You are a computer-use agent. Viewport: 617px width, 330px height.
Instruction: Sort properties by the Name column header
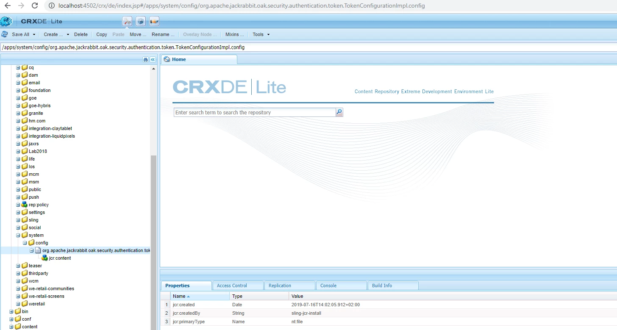(x=200, y=296)
